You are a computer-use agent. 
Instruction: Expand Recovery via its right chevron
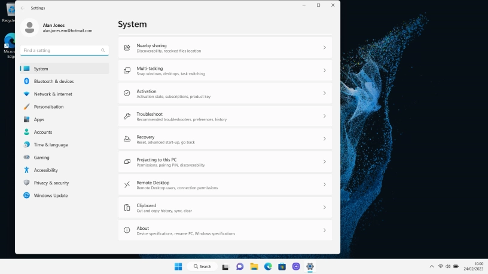(324, 139)
